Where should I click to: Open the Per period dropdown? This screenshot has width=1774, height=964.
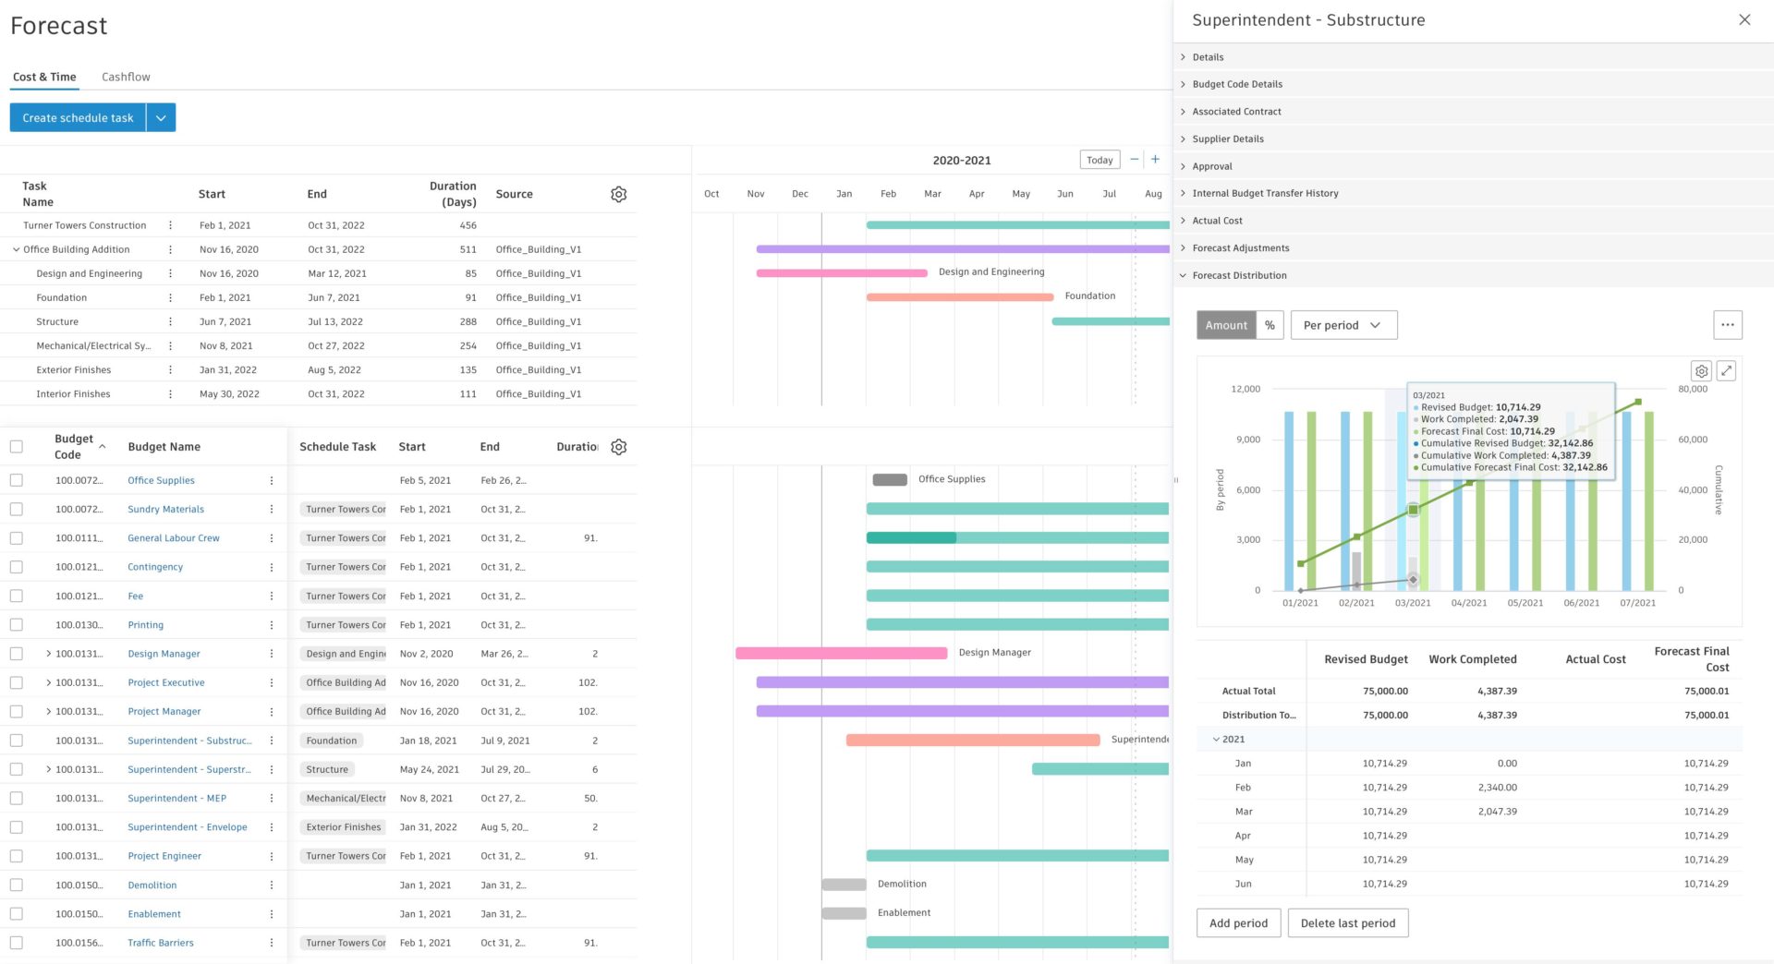pyautogui.click(x=1343, y=325)
